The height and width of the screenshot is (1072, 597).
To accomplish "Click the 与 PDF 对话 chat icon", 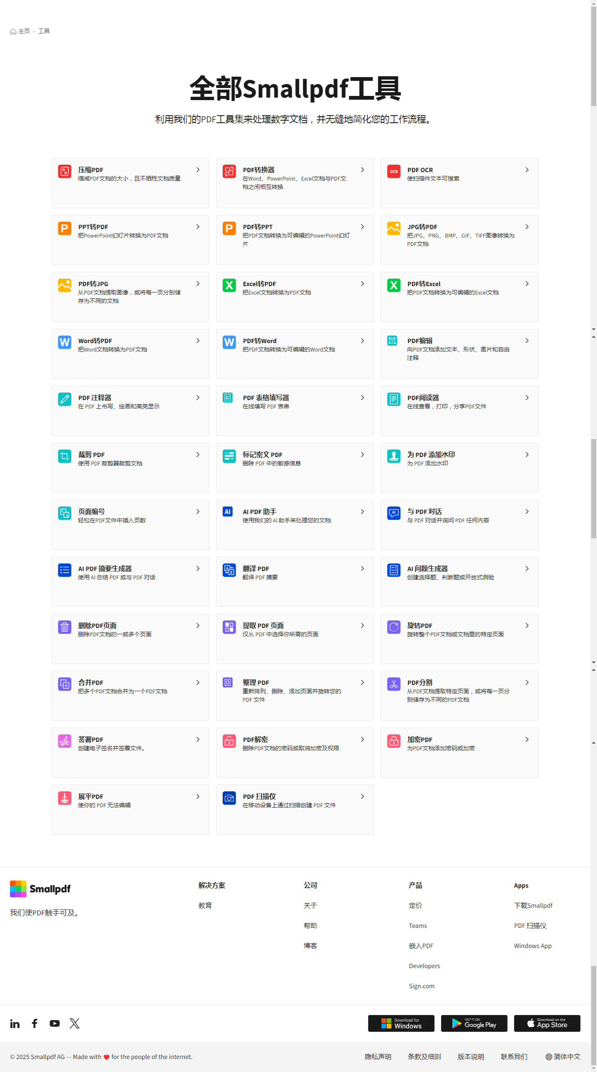I will (x=394, y=513).
